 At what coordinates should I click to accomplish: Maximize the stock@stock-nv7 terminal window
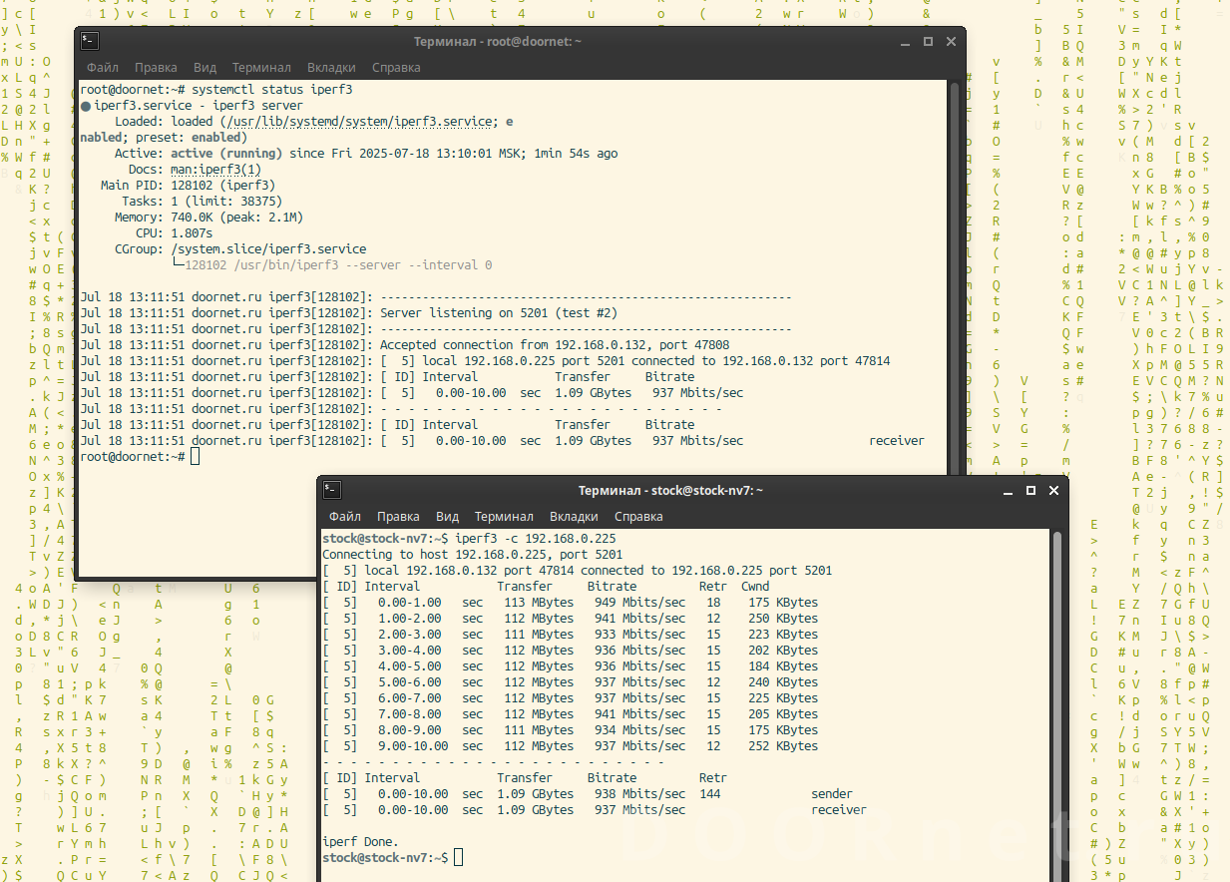tap(1030, 490)
